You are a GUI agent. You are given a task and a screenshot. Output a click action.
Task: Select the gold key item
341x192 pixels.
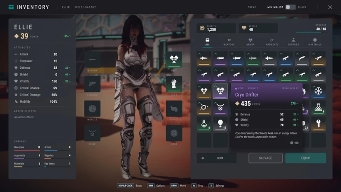pos(318,124)
